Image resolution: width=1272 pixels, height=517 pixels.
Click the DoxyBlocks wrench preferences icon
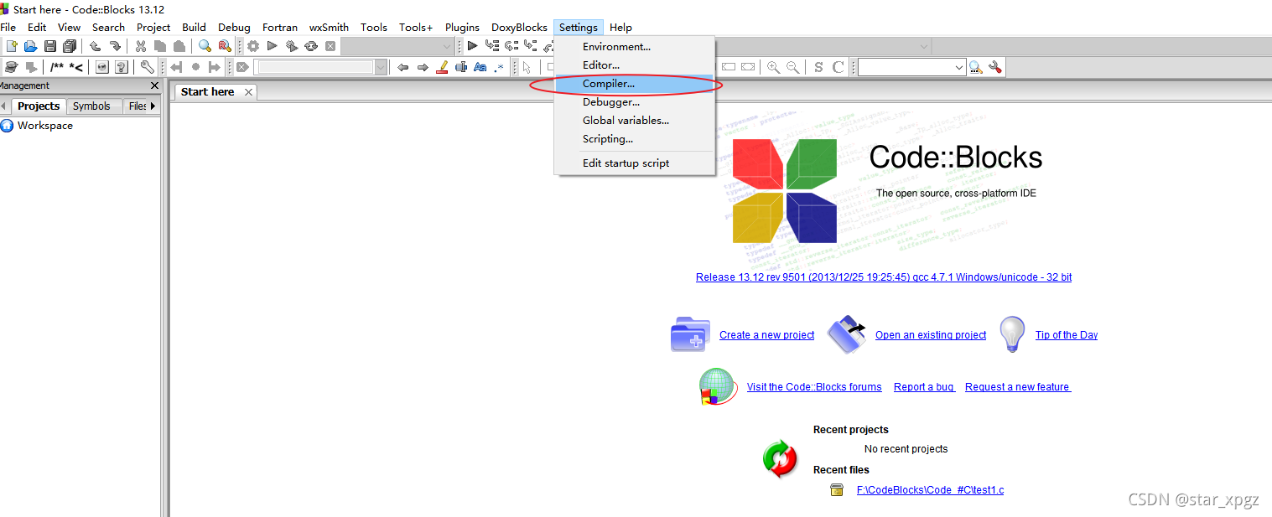[147, 67]
